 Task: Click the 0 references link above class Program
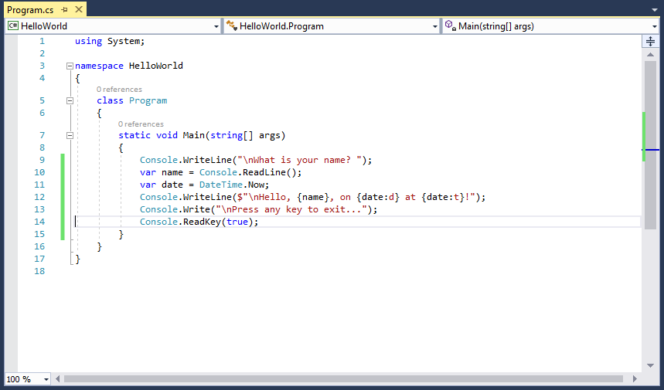pyautogui.click(x=119, y=90)
